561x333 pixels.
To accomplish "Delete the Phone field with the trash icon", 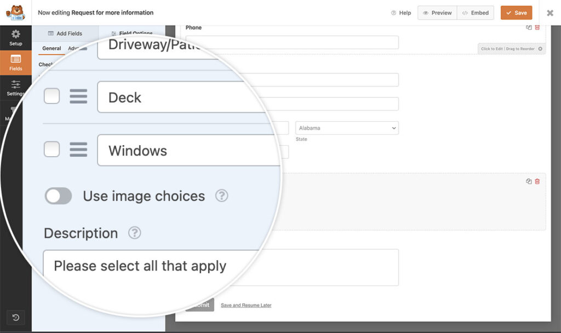I will pos(536,26).
